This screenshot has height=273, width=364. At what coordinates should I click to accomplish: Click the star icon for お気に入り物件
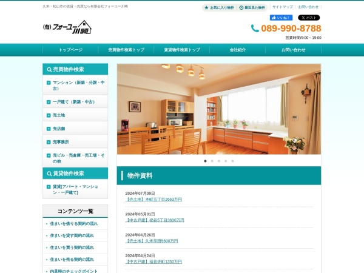pos(206,8)
